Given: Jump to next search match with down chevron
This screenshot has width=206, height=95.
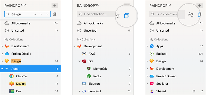Looking at the screenshot, I should (x=41, y=14).
